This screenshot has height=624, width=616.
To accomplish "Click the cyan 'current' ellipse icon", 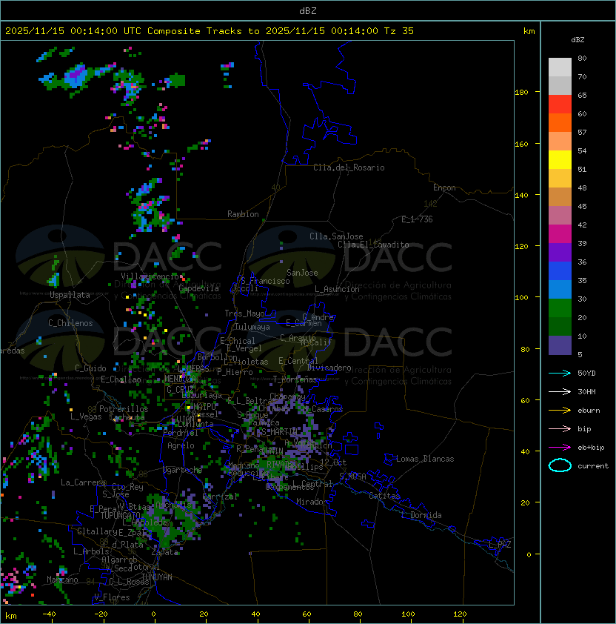I will [560, 465].
